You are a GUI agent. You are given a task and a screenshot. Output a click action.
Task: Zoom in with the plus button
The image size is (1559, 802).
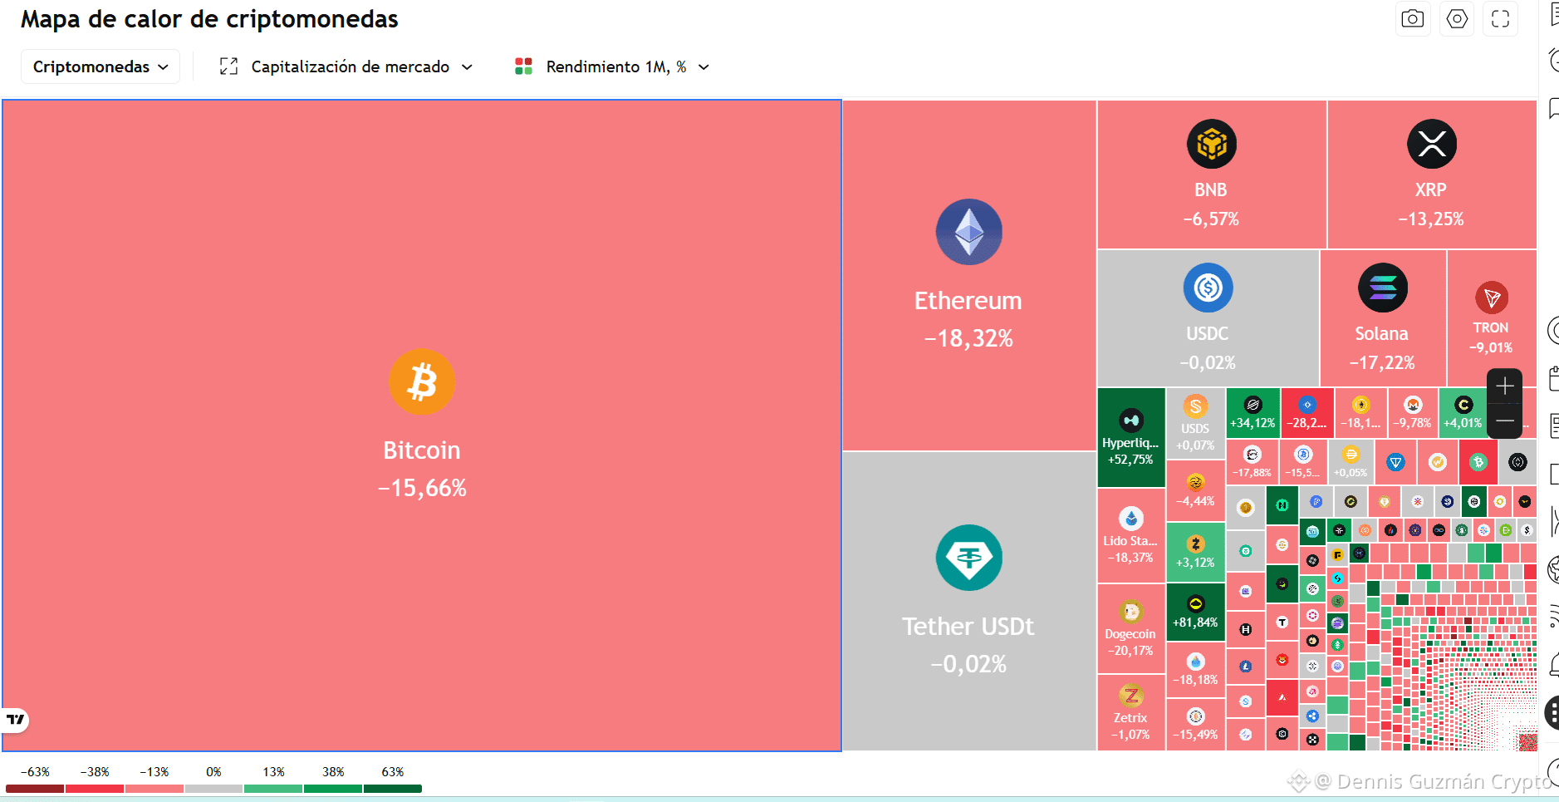click(x=1504, y=386)
